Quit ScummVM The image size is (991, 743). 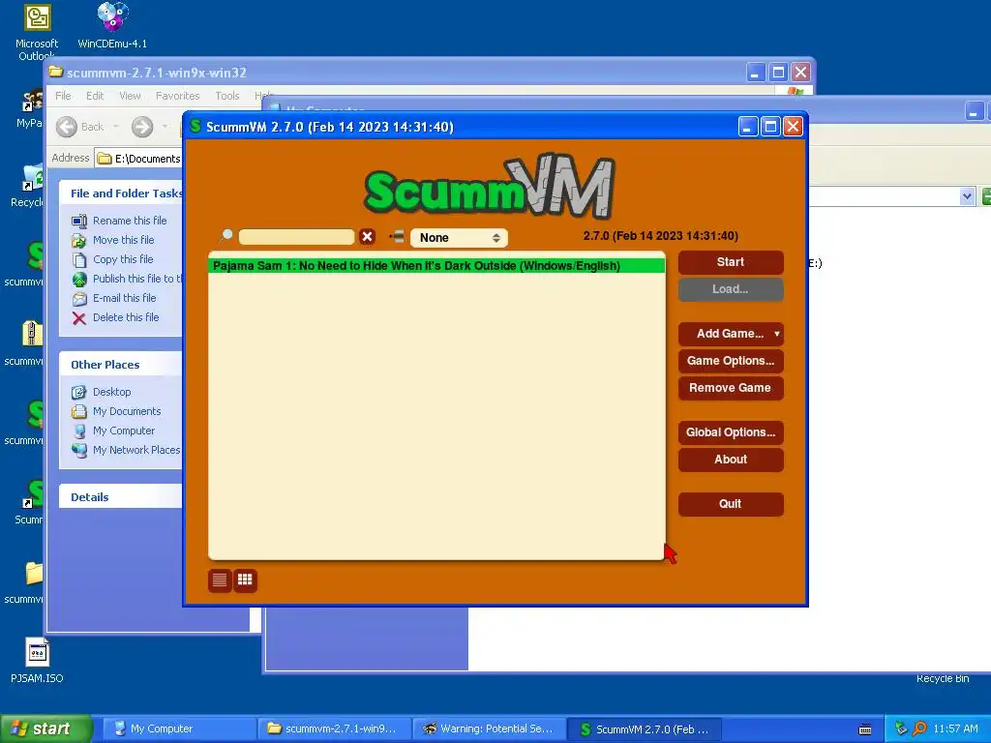[731, 504]
